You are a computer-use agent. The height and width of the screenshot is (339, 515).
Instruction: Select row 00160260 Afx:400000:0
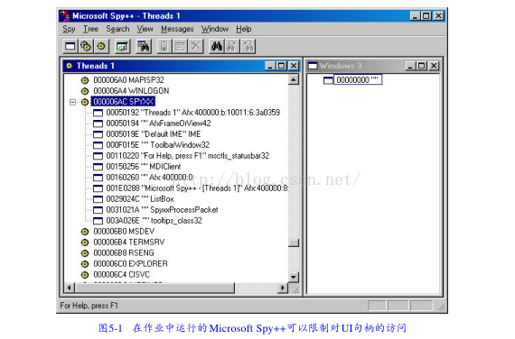(x=149, y=178)
